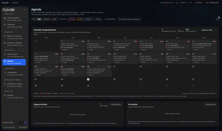The image size is (222, 131).
Task: Select today, day 23, in calendar
Action: (x=88, y=79)
